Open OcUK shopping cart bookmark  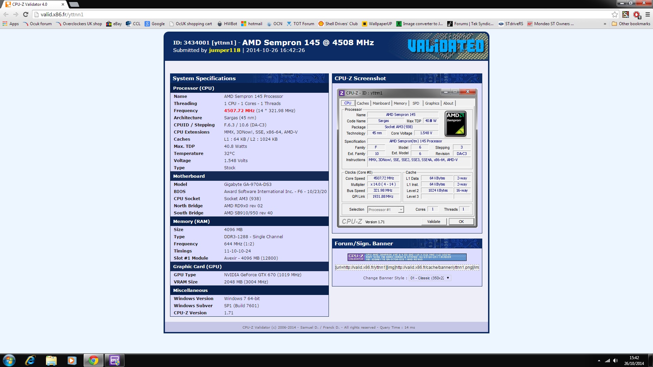pos(190,24)
